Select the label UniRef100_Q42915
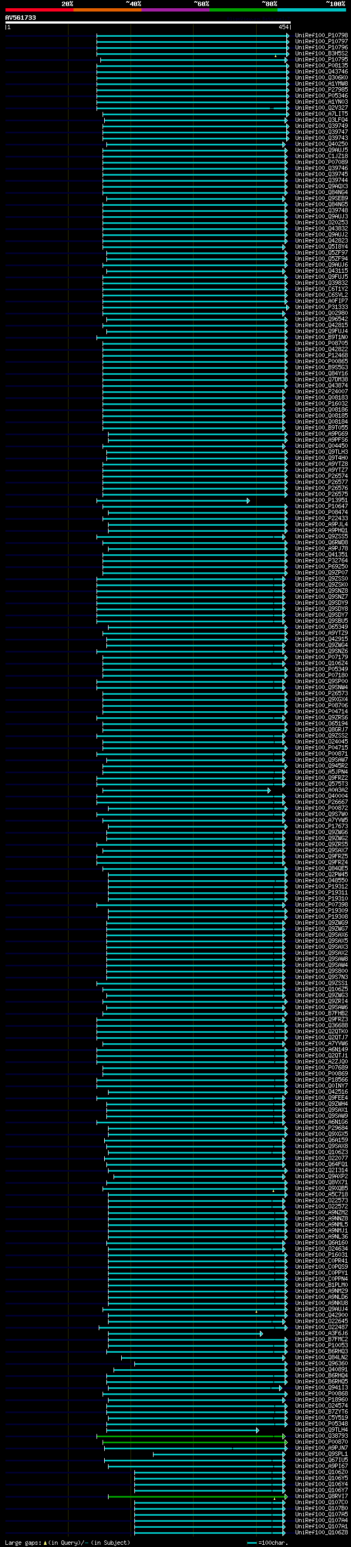 (321, 639)
